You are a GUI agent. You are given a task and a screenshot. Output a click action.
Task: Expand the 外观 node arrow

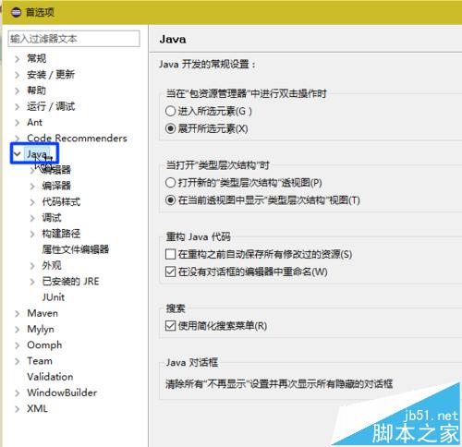32,266
